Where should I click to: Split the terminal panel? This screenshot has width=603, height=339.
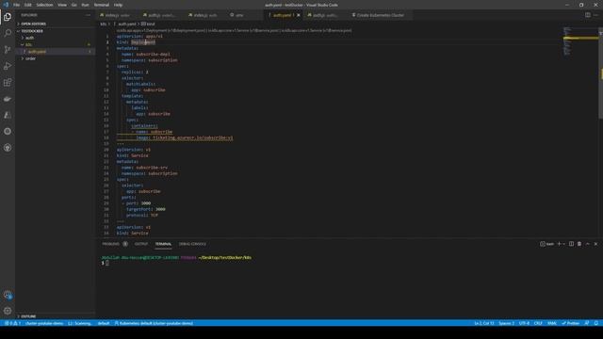click(572, 244)
